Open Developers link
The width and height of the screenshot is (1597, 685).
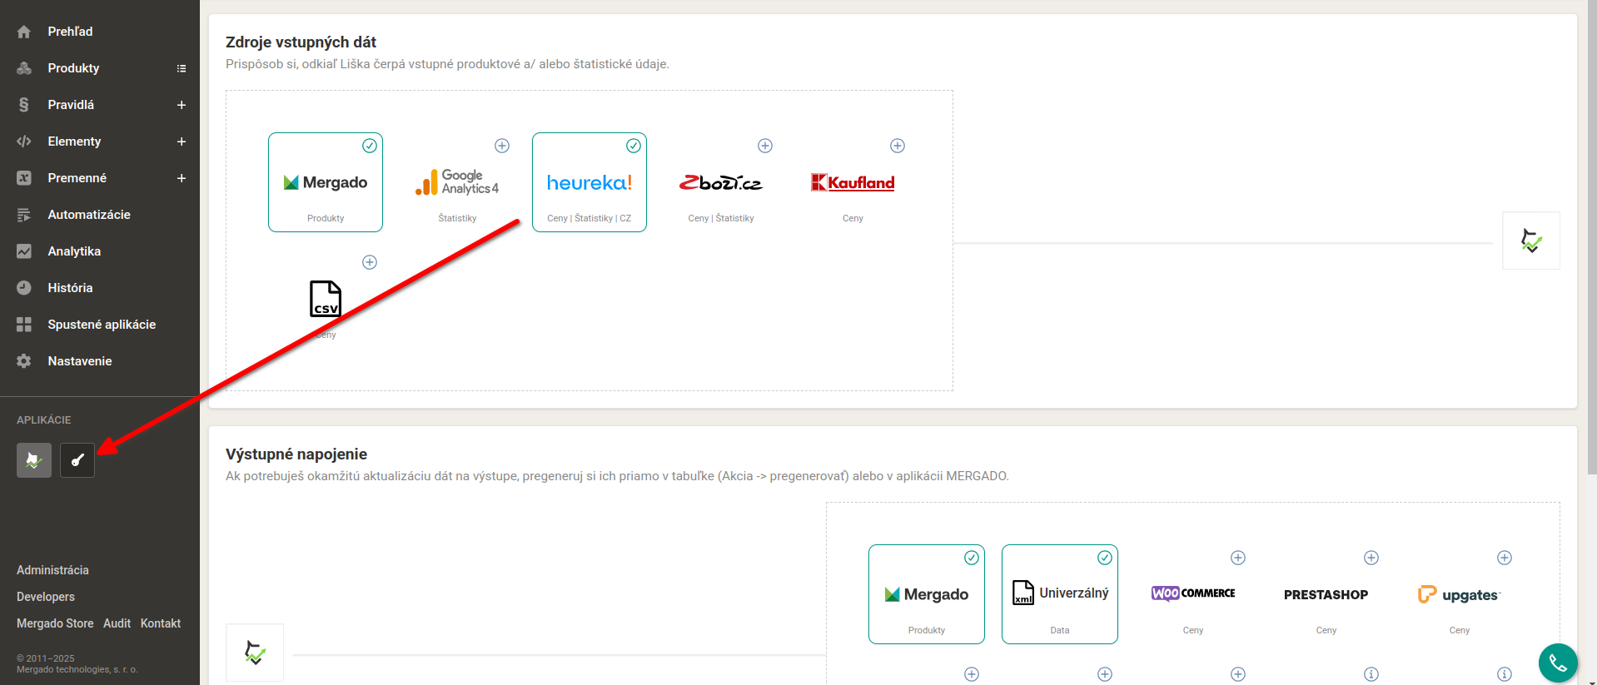coord(46,597)
